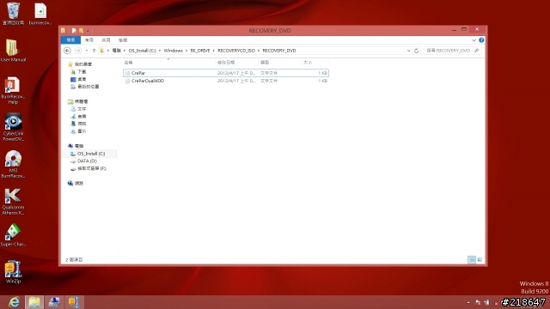Click Computer in address breadcrumb
Screen dimensions: 550x309
click(117, 51)
